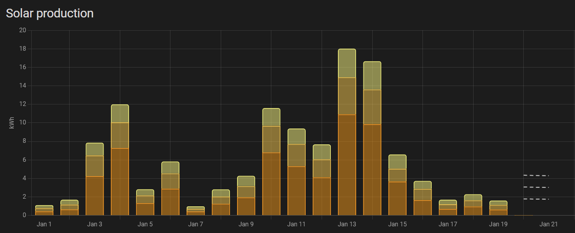
Task: Click the "Jan 7" x-axis label
Action: (x=196, y=224)
